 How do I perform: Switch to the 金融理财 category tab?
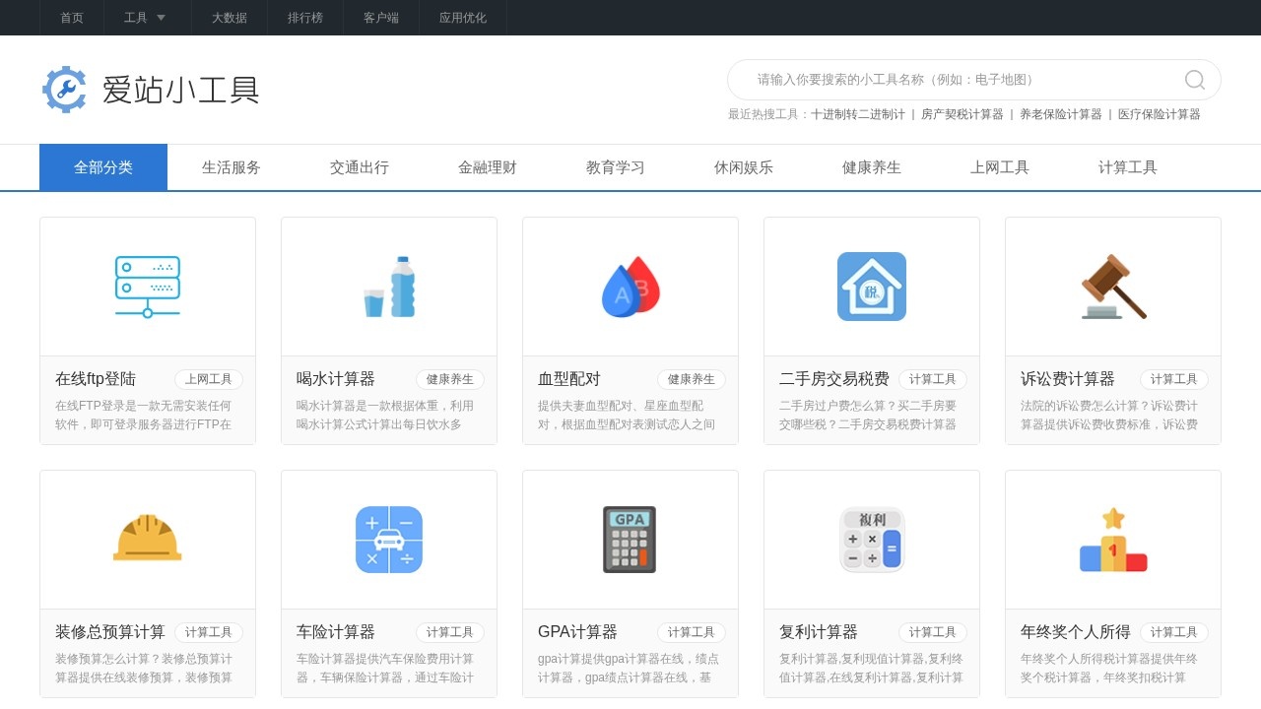click(x=486, y=167)
